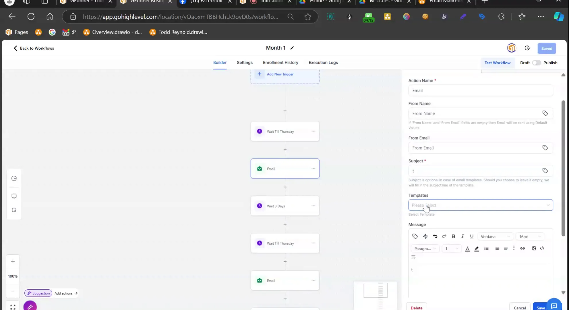569x310 pixels.
Task: Insert custom value tag in From Name
Action: (x=545, y=113)
